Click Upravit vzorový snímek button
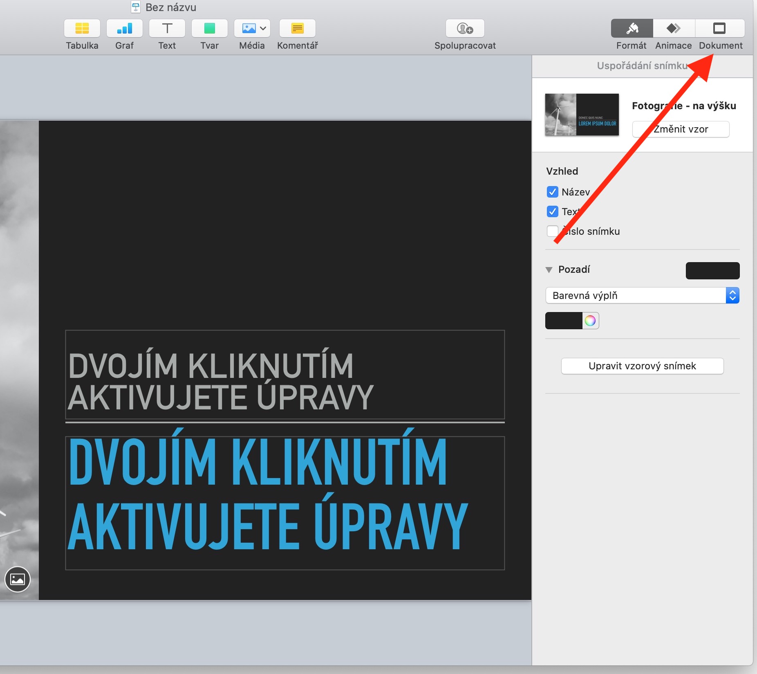This screenshot has width=757, height=674. tap(642, 366)
